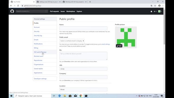Open the plus create-new dropdown

155,11
